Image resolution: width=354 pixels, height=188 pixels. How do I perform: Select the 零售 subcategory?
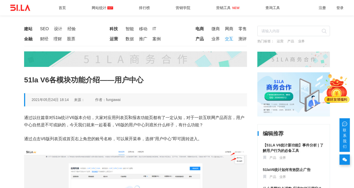coord(243,29)
